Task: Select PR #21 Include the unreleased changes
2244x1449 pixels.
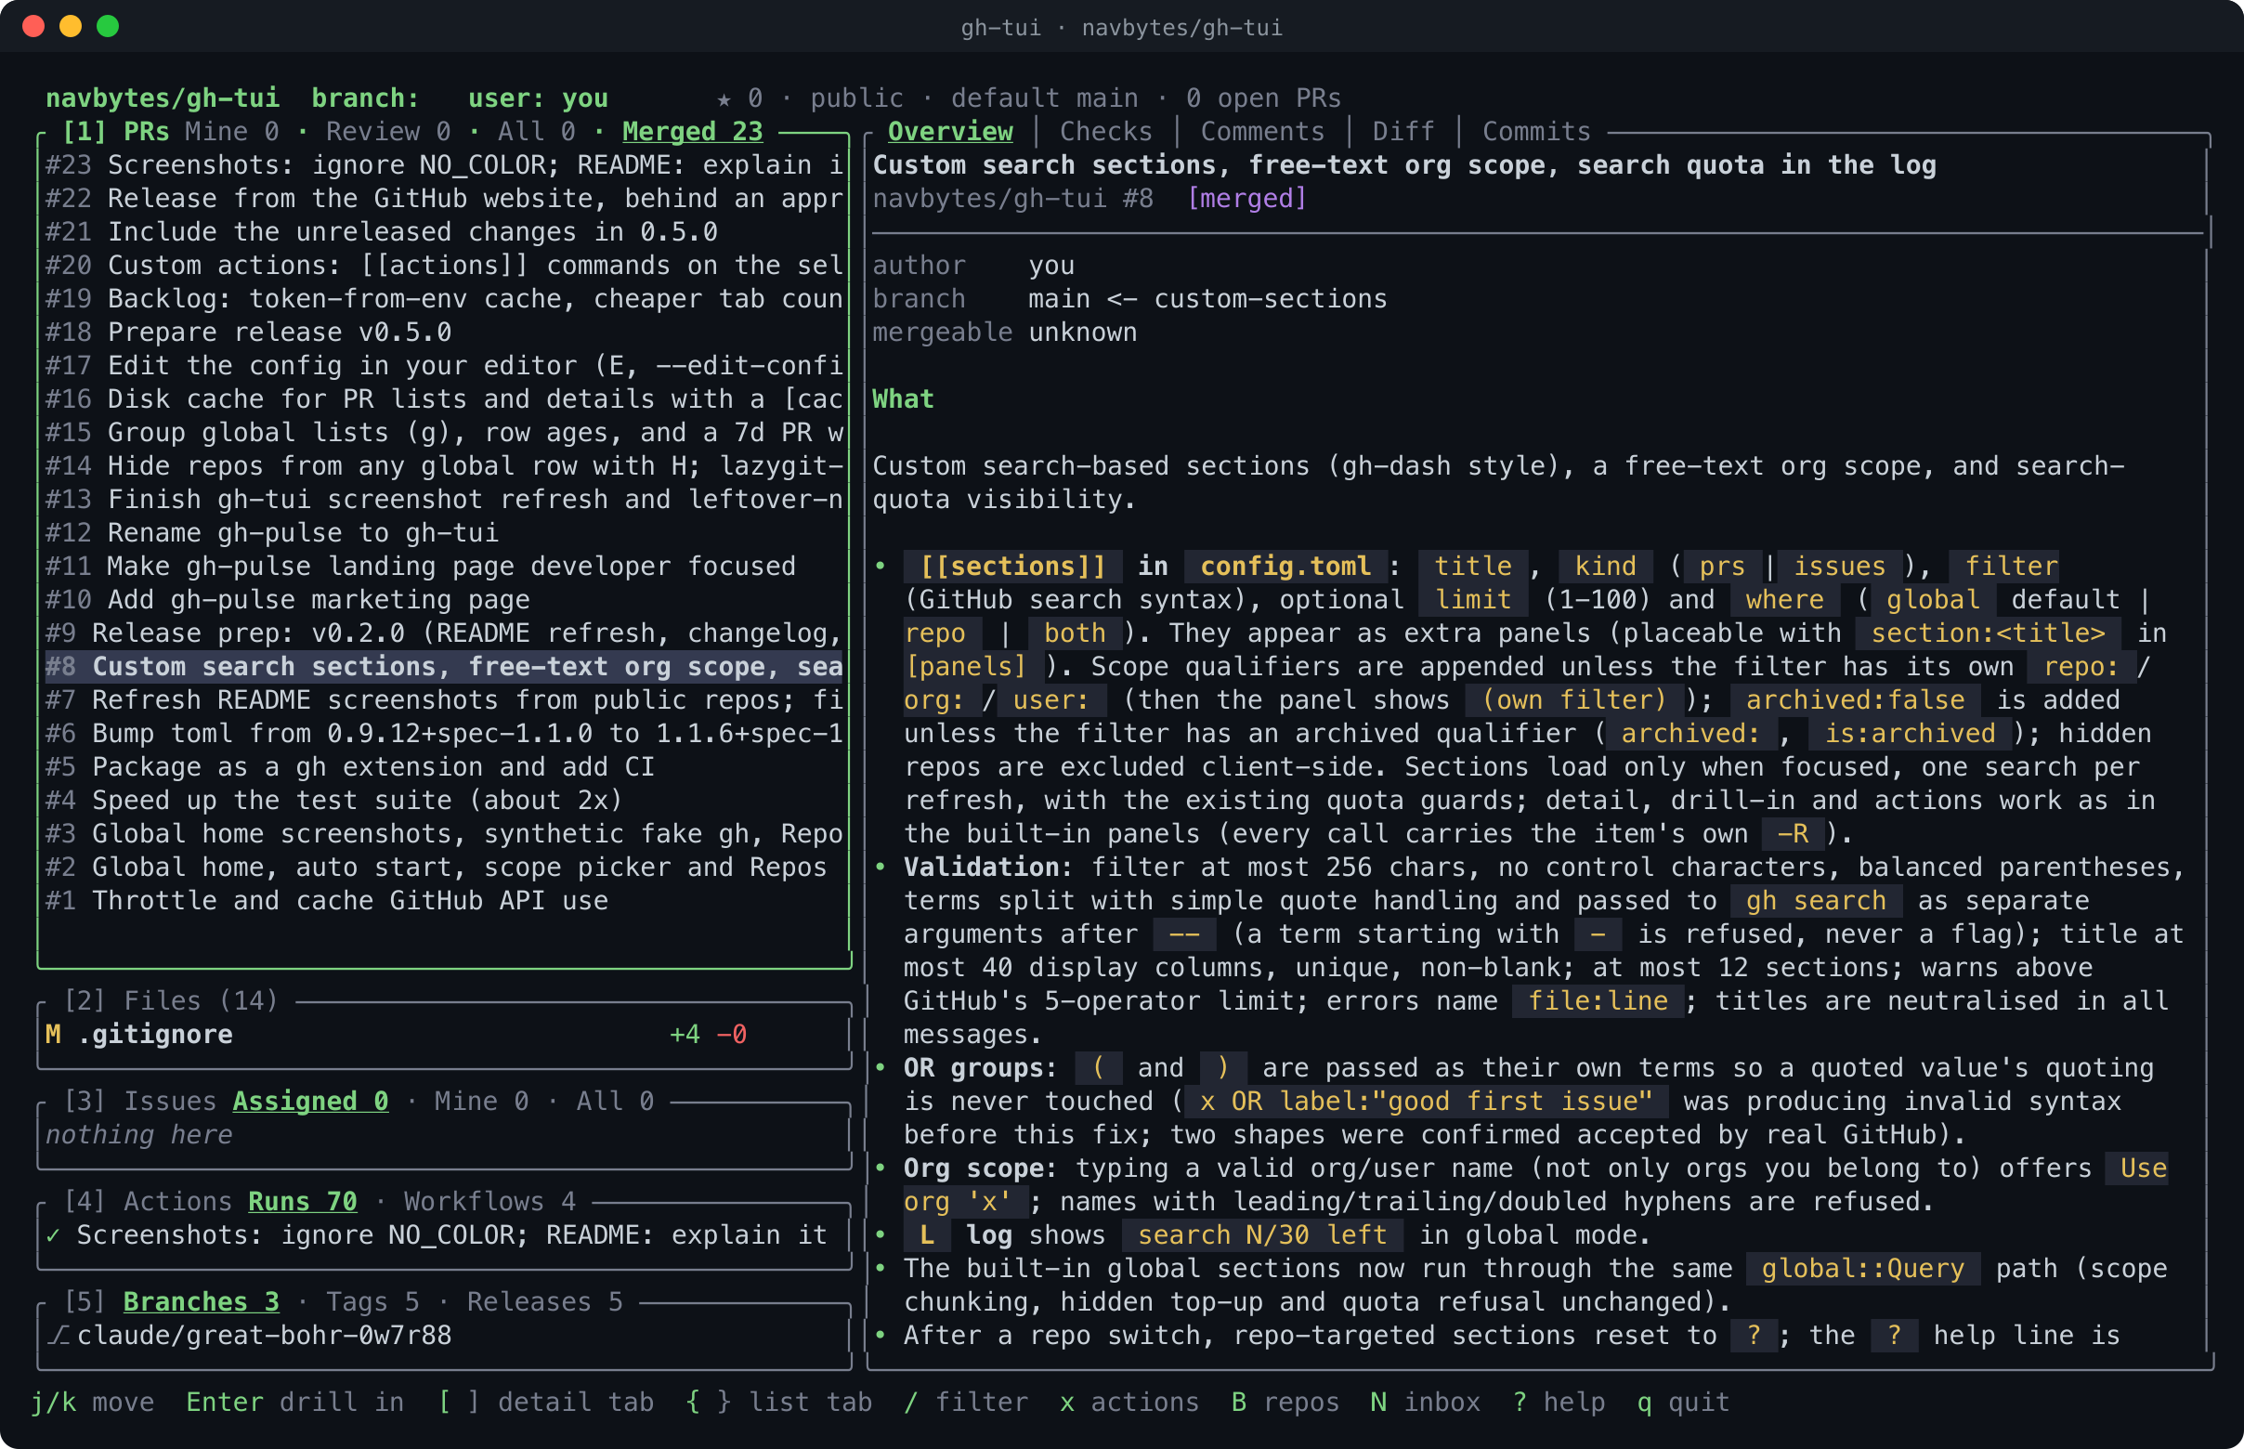Action: (x=444, y=231)
